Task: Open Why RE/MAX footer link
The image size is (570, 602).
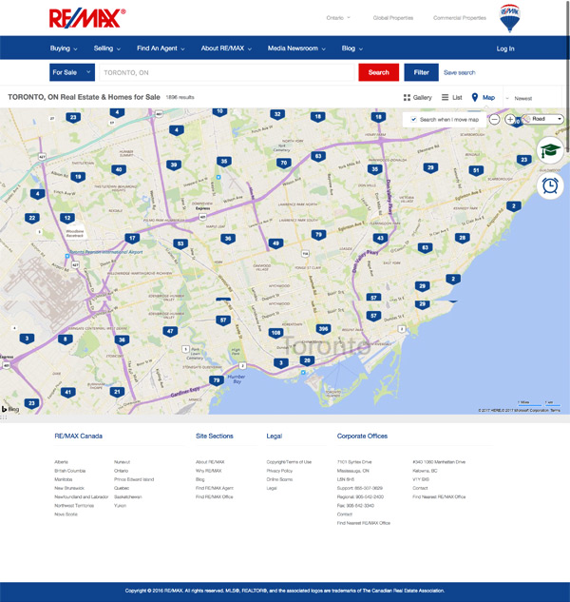Action: click(208, 471)
